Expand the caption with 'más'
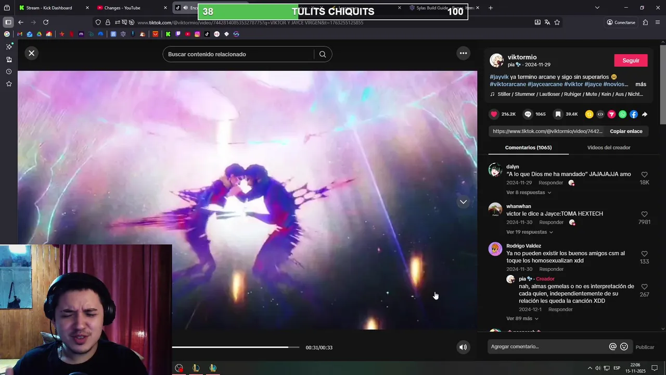Screen dimensions: 666x375 641,84
